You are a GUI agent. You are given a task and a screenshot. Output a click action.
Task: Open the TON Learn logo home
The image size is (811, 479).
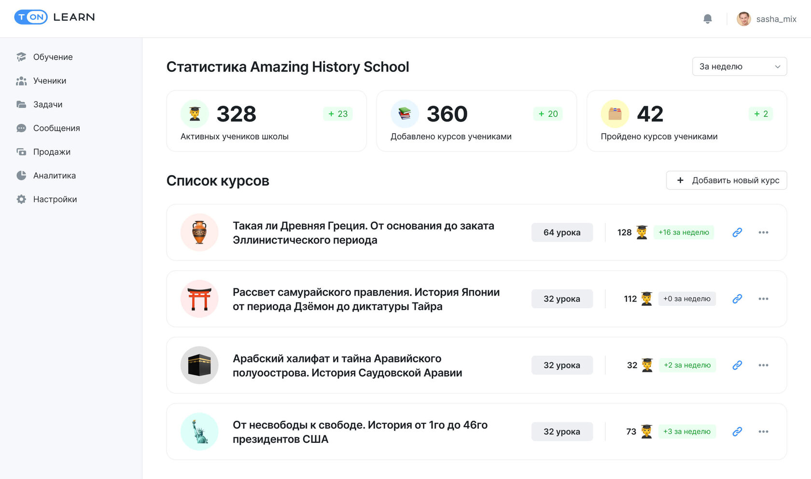pyautogui.click(x=55, y=17)
